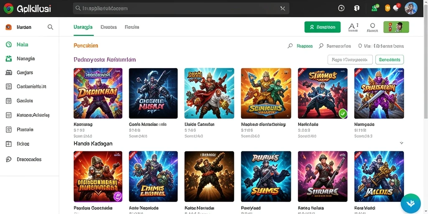This screenshot has width=428, height=214.
Task: Click the round multicolor logo in top bar
Action: [x=8, y=8]
